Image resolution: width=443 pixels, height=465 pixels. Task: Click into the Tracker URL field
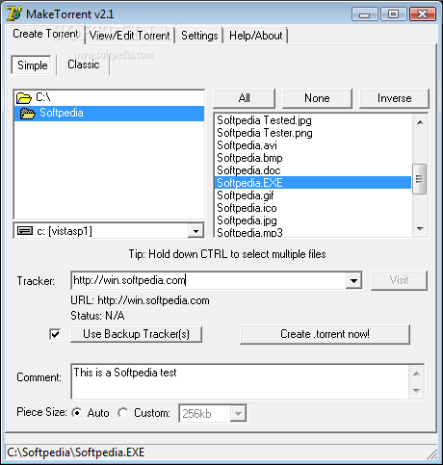pyautogui.click(x=209, y=280)
